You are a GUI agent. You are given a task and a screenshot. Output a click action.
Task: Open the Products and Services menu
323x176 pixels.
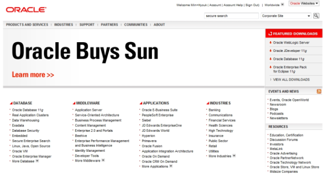[x=27, y=25]
